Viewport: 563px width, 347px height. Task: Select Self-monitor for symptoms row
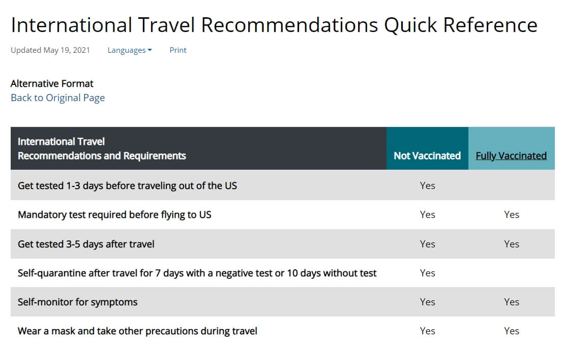[x=283, y=302]
